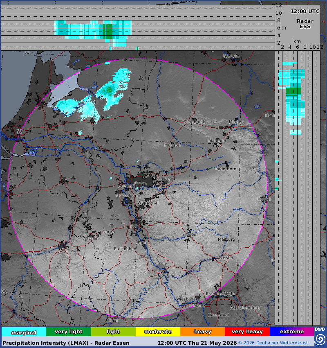The height and width of the screenshot is (348, 327).
Task: Click the Koblenz city label
Action: [x=166, y=275]
